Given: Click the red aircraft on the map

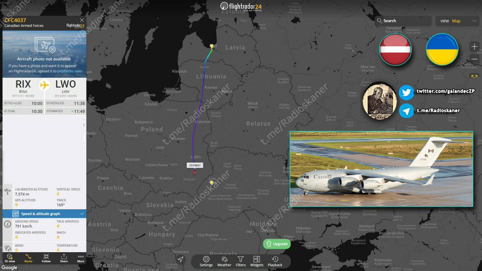Looking at the screenshot, I should pyautogui.click(x=194, y=172).
